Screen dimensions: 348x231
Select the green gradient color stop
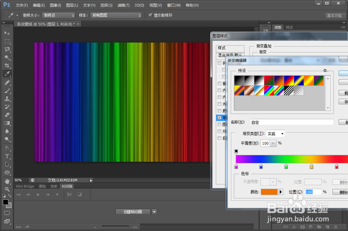[x=286, y=167]
